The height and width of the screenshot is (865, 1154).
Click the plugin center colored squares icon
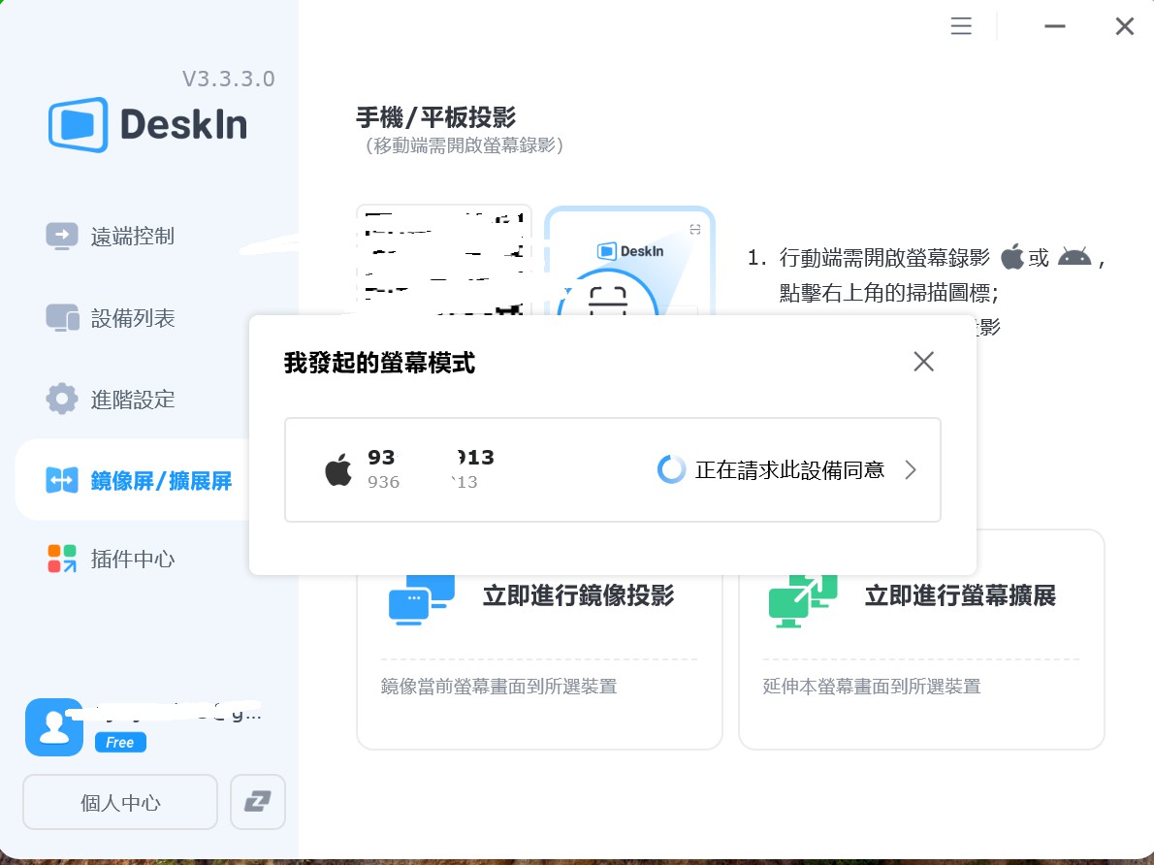point(62,559)
